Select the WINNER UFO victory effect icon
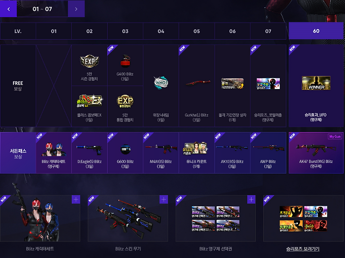 (x=316, y=83)
